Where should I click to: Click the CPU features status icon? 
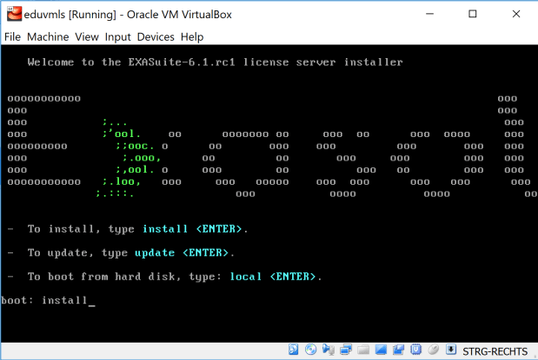[x=416, y=350]
